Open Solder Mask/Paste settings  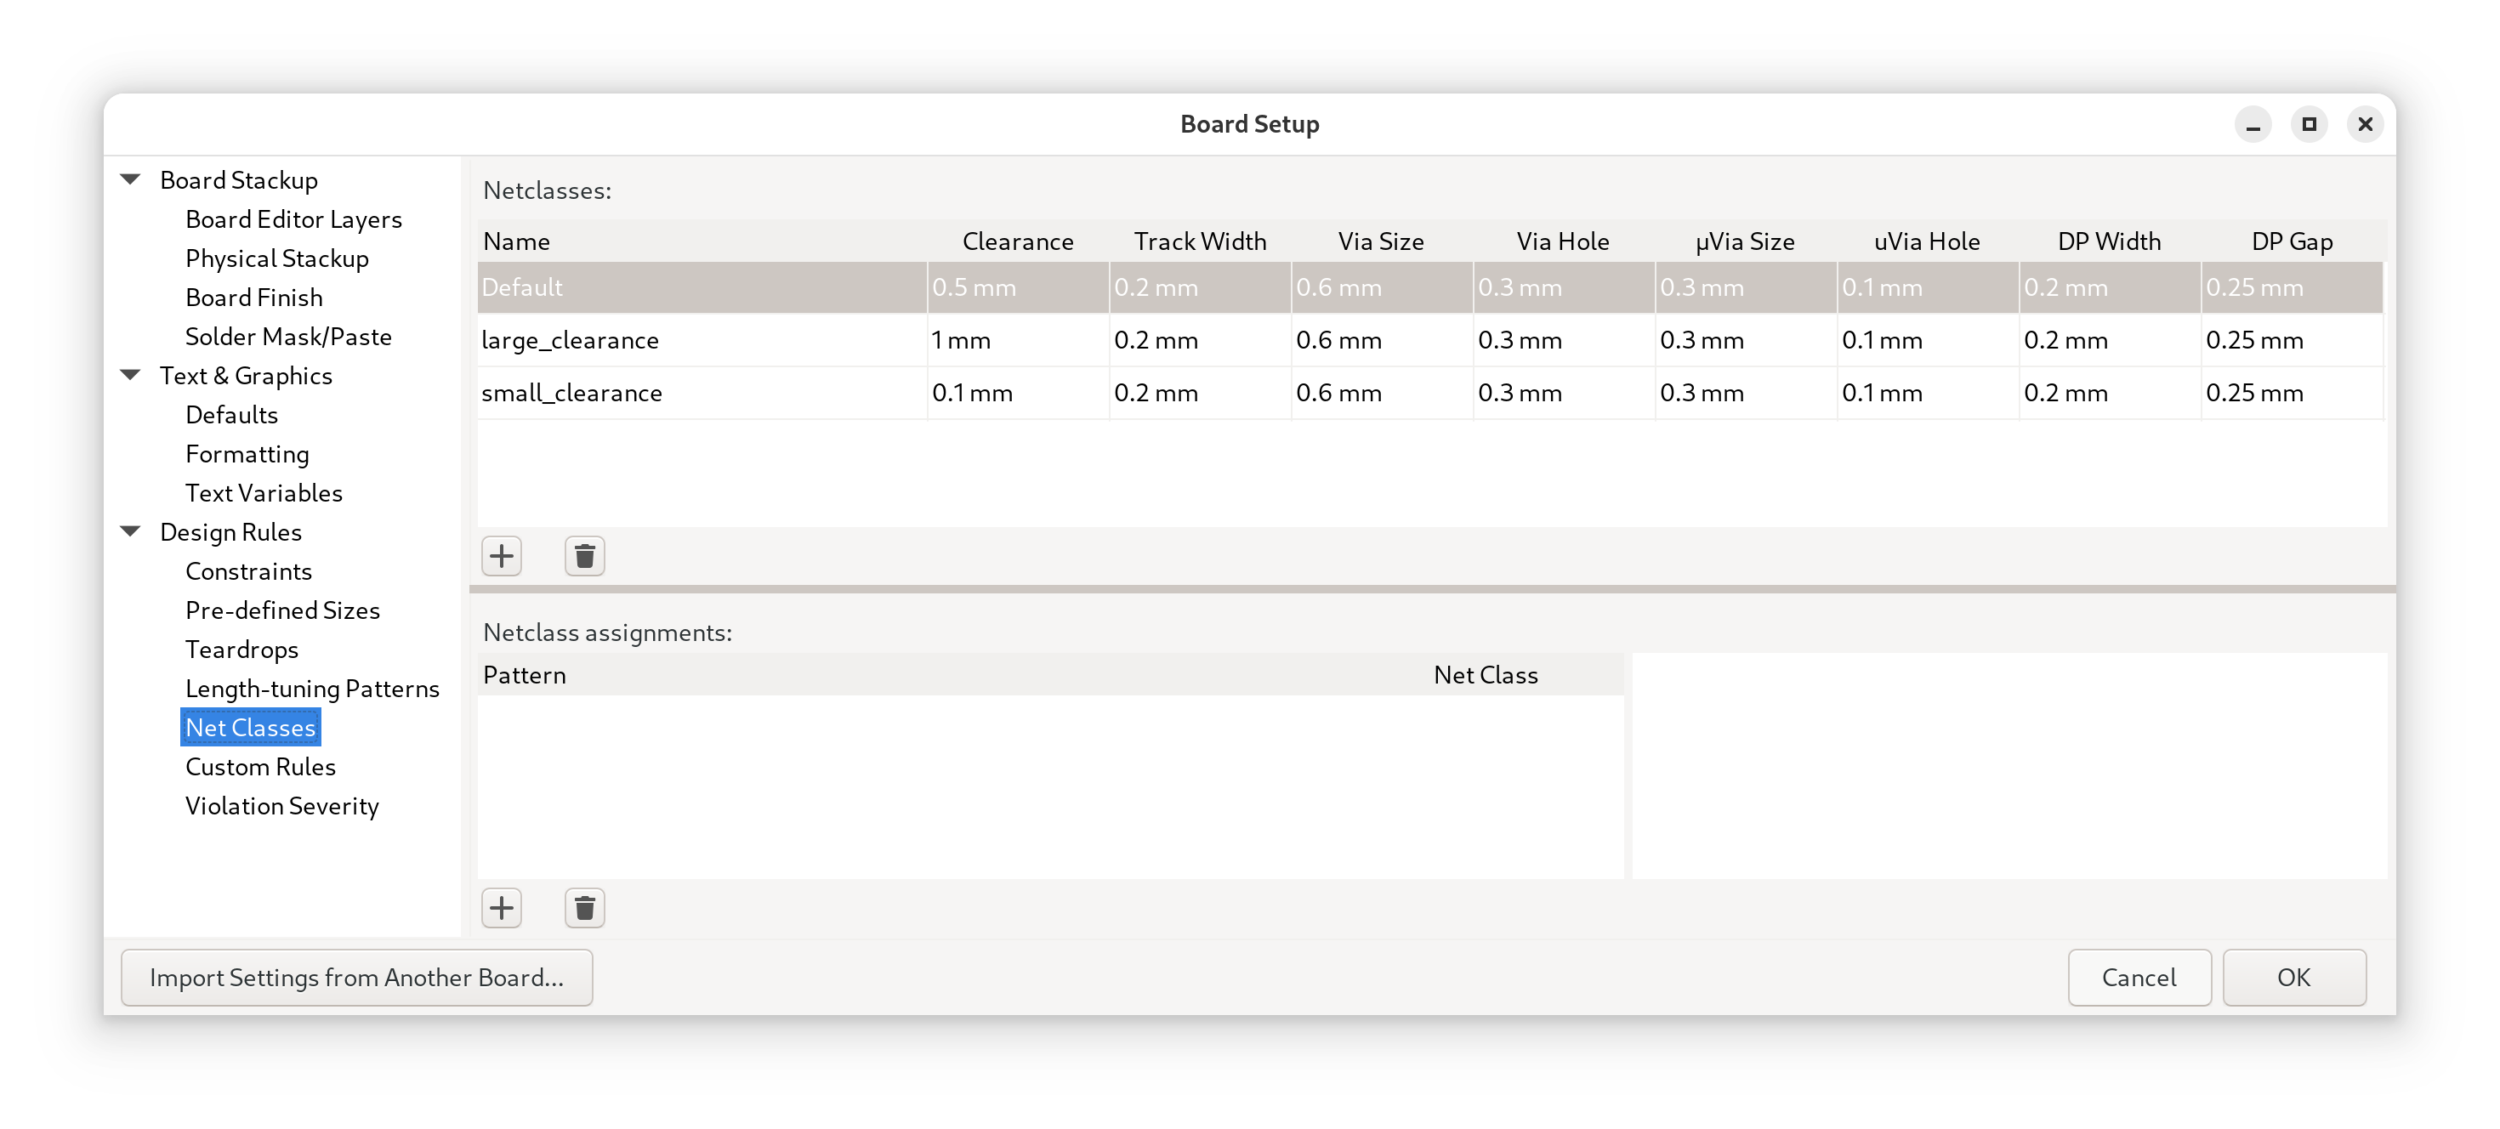pos(288,336)
